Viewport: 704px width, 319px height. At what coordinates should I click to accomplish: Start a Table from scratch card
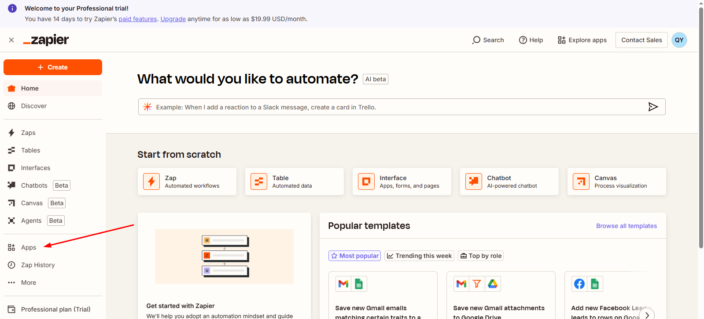[x=295, y=181]
